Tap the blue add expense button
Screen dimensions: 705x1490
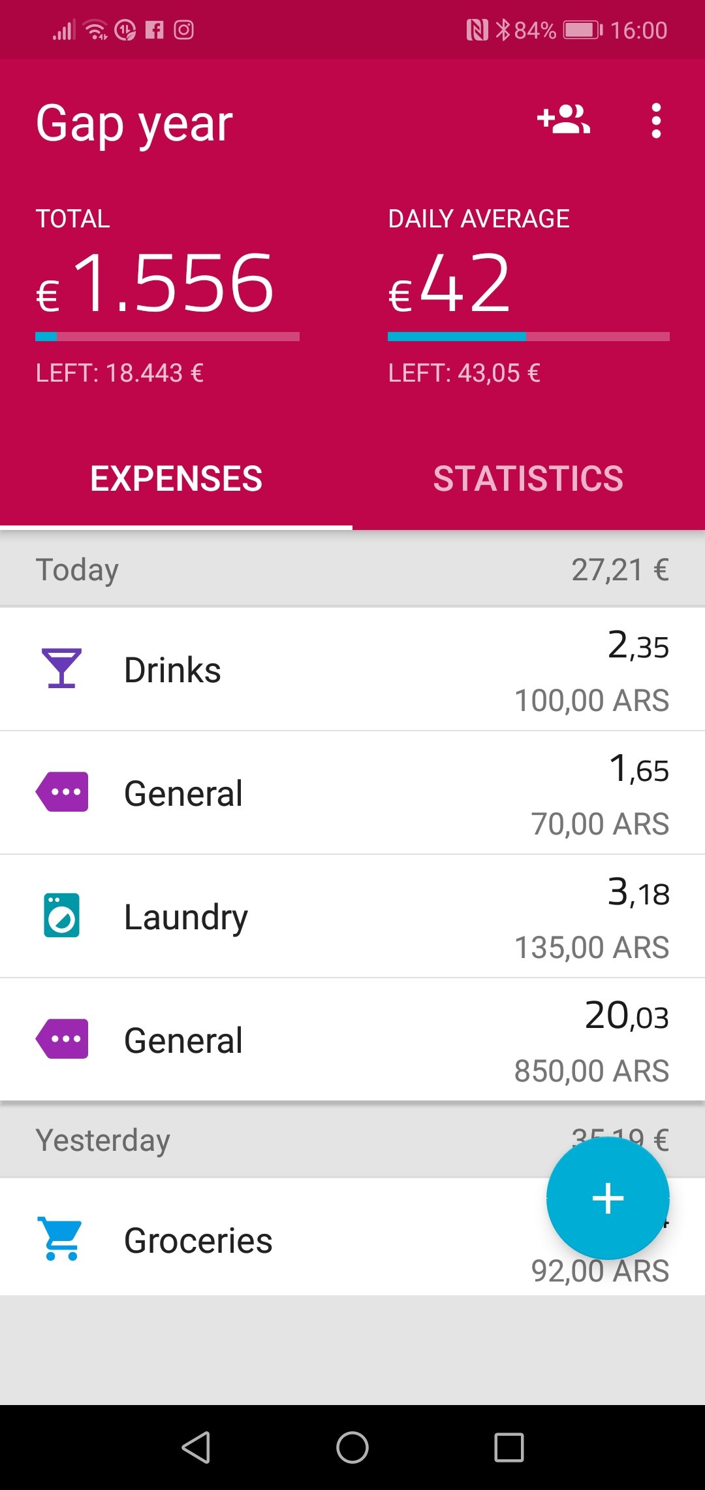click(x=608, y=1198)
